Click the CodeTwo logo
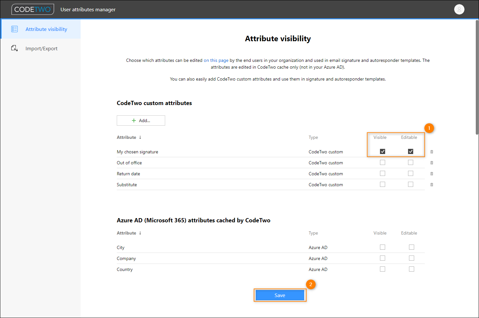The image size is (479, 318). (x=33, y=9)
